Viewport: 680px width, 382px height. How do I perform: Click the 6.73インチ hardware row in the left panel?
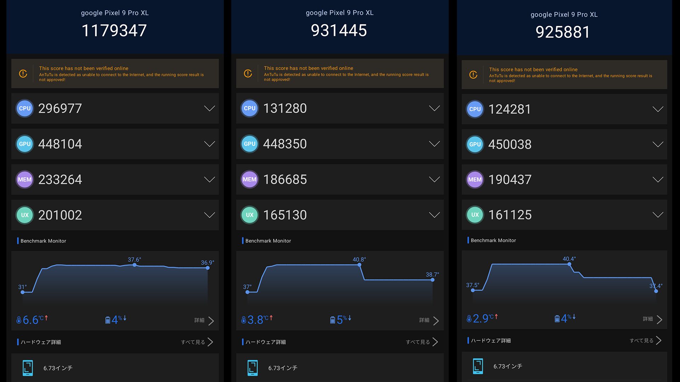coord(58,368)
